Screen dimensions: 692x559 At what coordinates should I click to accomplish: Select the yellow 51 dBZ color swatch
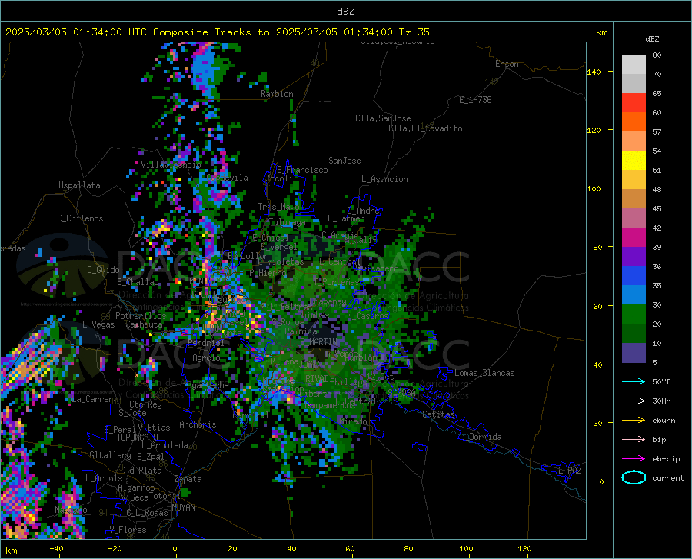(x=634, y=160)
